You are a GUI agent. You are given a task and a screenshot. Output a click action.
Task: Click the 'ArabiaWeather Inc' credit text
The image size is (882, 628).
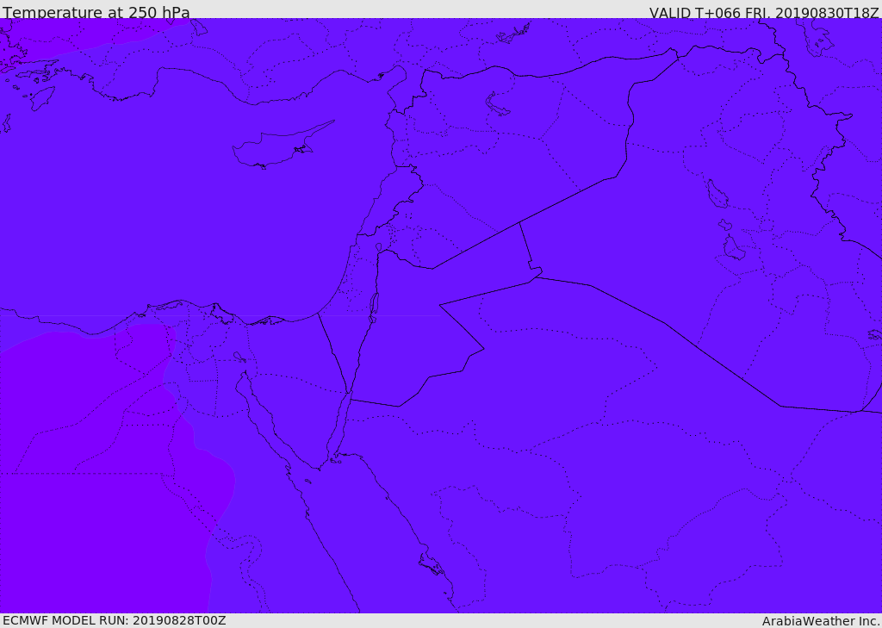click(820, 621)
